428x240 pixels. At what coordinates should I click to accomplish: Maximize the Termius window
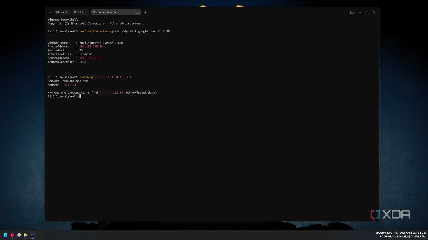367,12
